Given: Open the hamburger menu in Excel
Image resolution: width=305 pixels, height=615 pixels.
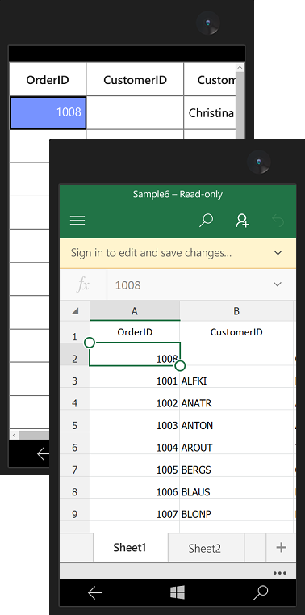Looking at the screenshot, I should (x=77, y=221).
